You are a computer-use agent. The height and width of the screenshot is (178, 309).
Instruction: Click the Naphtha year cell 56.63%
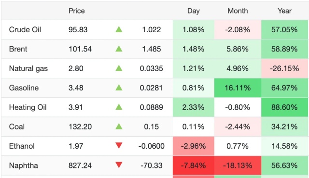pos(284,165)
